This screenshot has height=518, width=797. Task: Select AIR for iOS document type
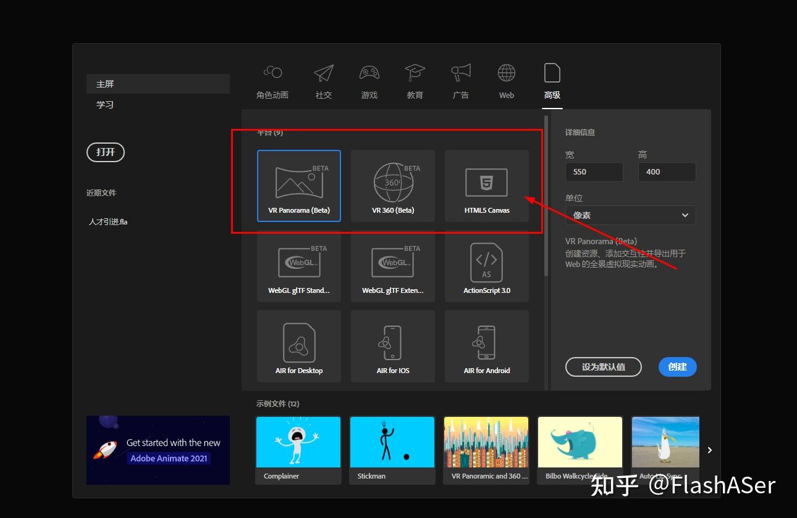(x=392, y=345)
